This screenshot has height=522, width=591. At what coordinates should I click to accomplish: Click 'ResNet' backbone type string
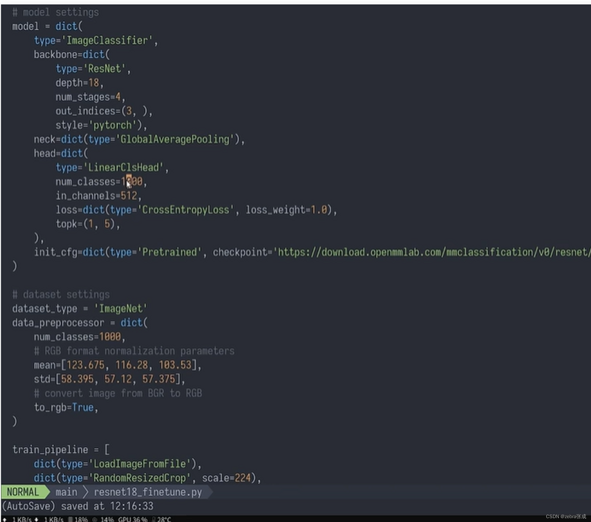coord(105,69)
